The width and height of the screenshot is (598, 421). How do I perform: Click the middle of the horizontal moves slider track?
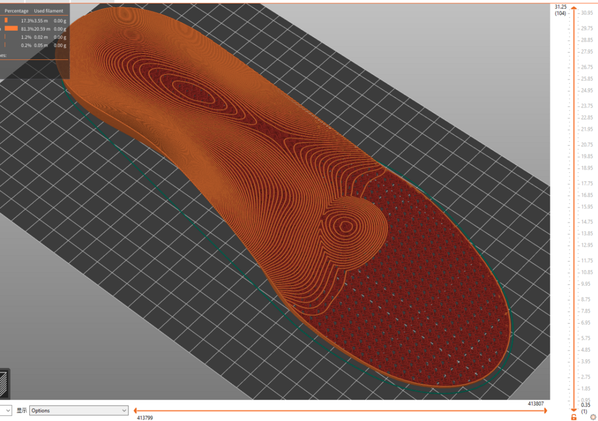pyautogui.click(x=340, y=411)
